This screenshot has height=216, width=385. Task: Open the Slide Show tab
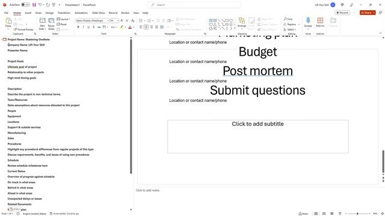[98, 13]
